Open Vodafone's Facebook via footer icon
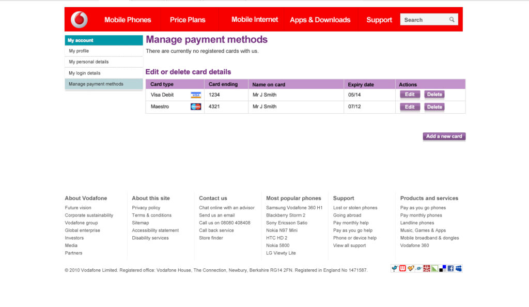The image size is (529, 307). [450, 268]
